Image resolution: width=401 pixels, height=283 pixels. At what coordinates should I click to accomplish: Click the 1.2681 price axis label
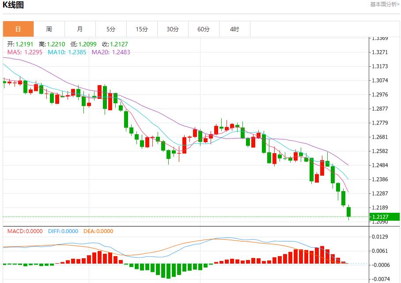pyautogui.click(x=380, y=137)
